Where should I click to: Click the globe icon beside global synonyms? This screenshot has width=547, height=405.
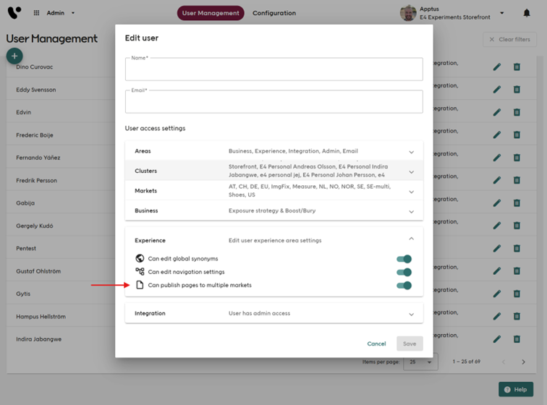[140, 258]
